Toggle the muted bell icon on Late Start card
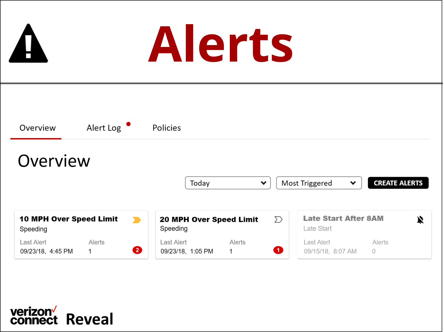Viewport: 444px width, 332px height. click(420, 220)
